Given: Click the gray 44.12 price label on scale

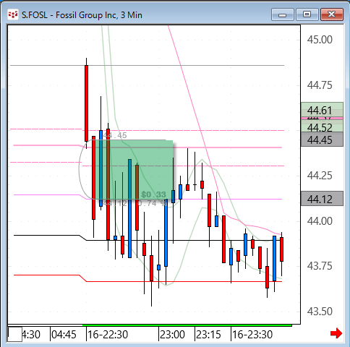Looking at the screenshot, I should [322, 199].
